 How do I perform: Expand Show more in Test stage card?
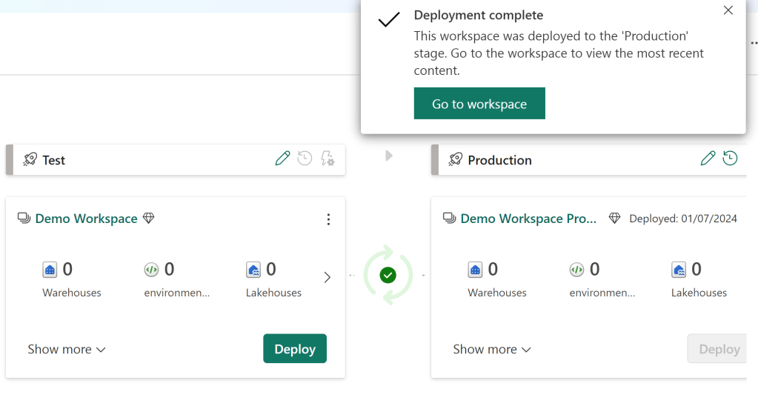[67, 349]
